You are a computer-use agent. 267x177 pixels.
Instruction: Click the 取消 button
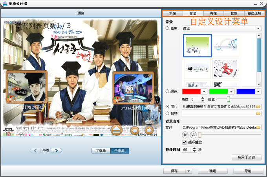pos(248,171)
